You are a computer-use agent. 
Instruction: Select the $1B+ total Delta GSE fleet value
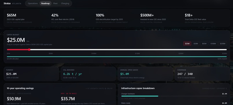199,18
